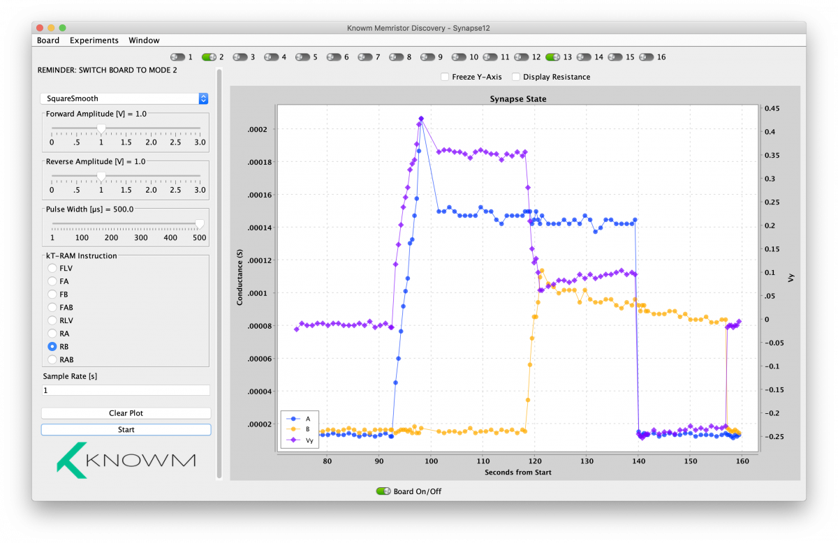This screenshot has height=543, width=838.
Task: Select the RB instruction radio button
Action: coord(52,346)
